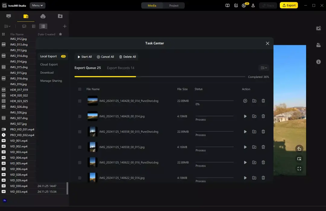This screenshot has width=326, height=211.
Task: Select Cloud Export in the sidebar
Action: [x=49, y=64]
